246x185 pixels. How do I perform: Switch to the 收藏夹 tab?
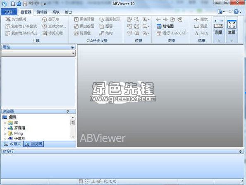click(x=12, y=144)
